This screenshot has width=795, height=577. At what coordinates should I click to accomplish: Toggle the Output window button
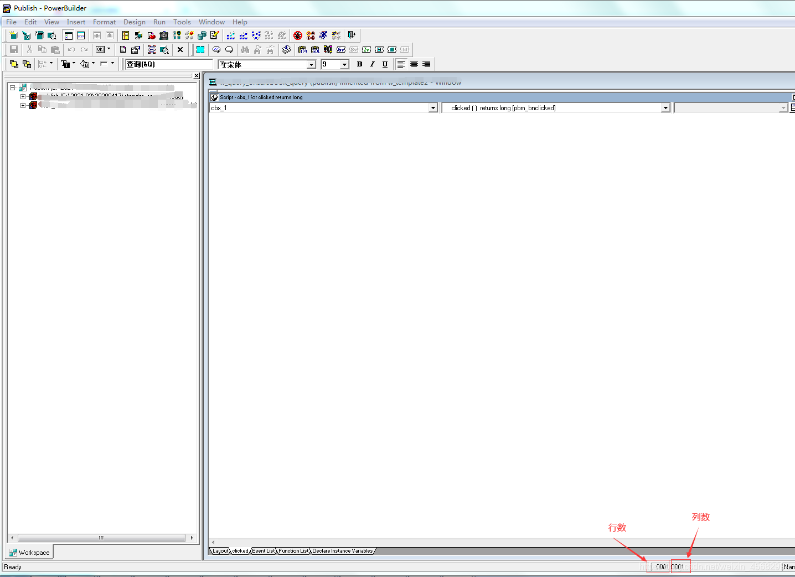coord(81,35)
